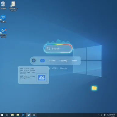
Task: Open the highlighted globe app on taskbar
Action: tap(29, 115)
